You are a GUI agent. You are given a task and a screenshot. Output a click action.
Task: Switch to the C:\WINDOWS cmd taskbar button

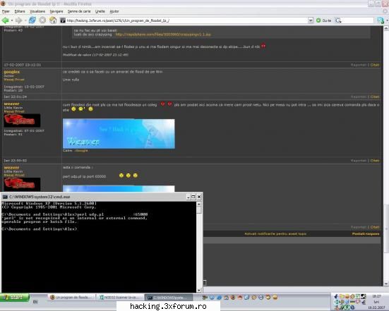(169, 297)
